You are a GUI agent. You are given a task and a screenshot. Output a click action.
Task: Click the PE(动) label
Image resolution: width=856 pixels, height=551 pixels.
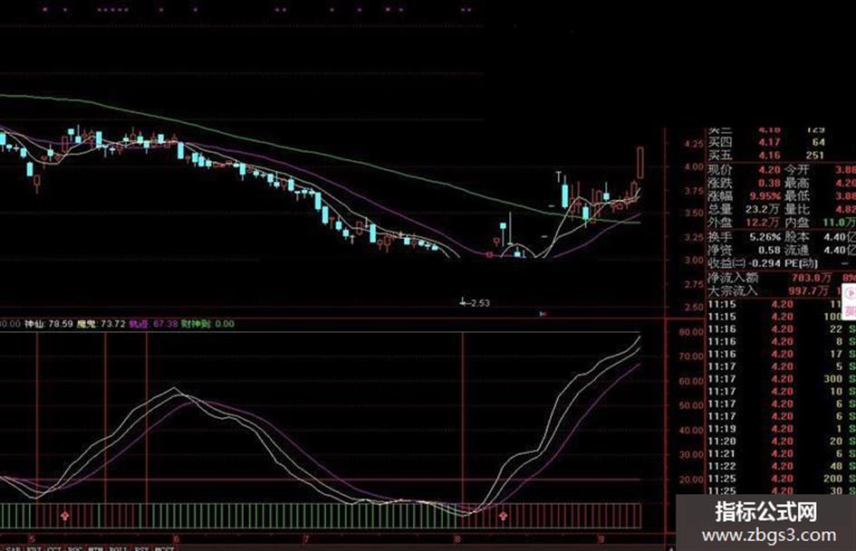(x=801, y=263)
